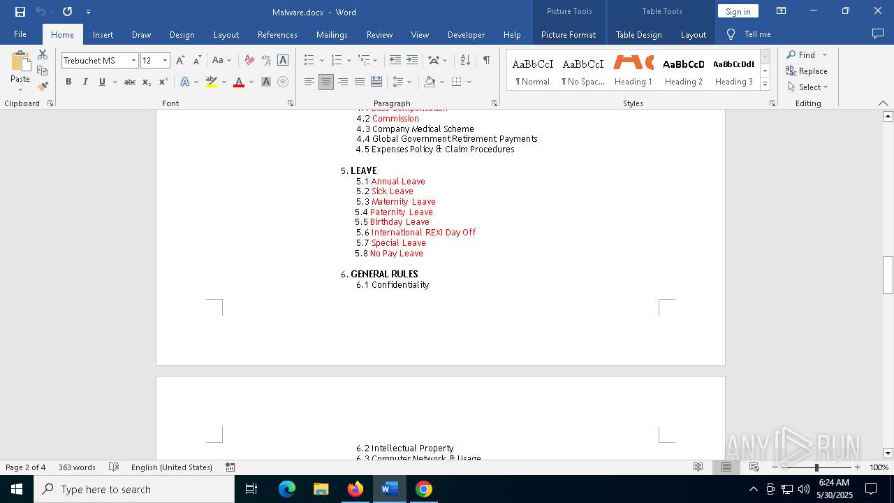
Task: Align text right
Action: click(x=343, y=82)
